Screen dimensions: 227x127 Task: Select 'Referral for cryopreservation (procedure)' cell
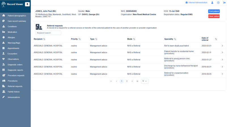176,74
